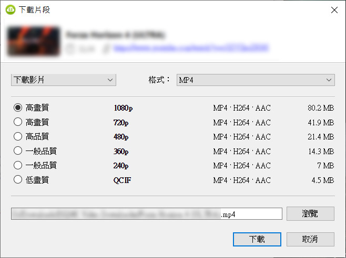Open the blurred video URL link
The image size is (346, 258).
[x=191, y=48]
